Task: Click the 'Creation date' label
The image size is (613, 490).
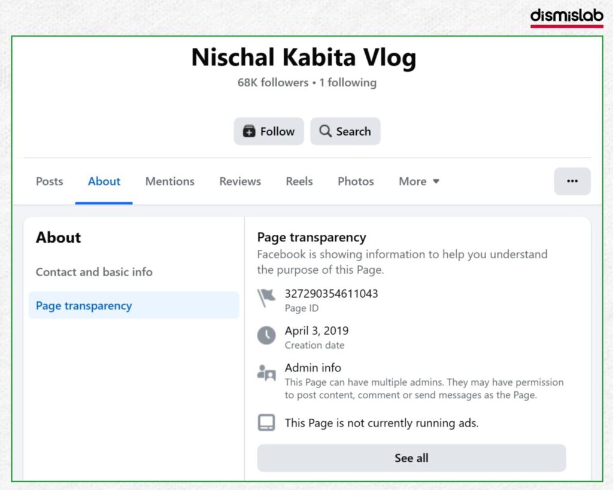Action: (315, 345)
